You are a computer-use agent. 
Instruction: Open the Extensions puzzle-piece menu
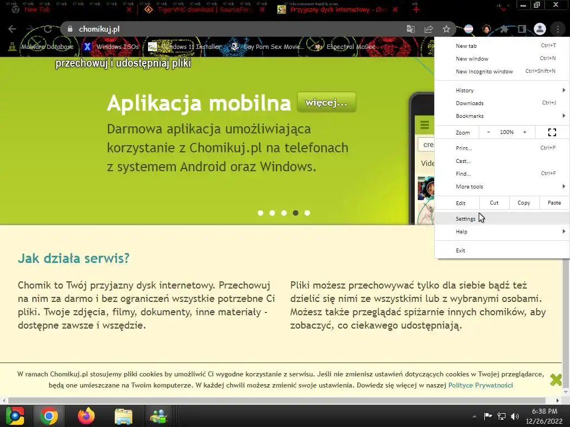tap(504, 29)
